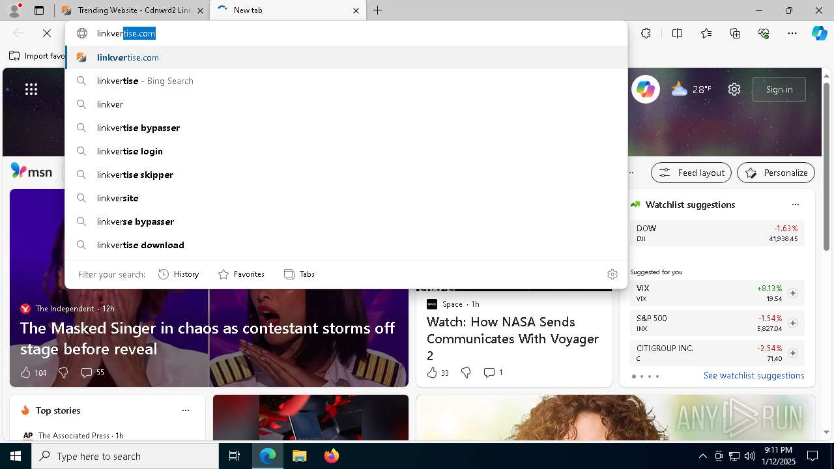
Task: Click the Import favorites bookmark
Action: pyautogui.click(x=37, y=56)
